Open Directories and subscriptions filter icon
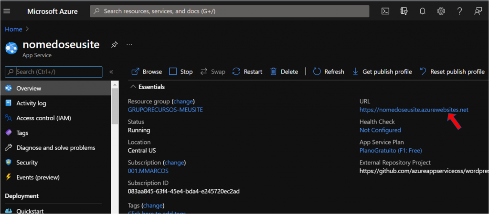 pos(404,11)
